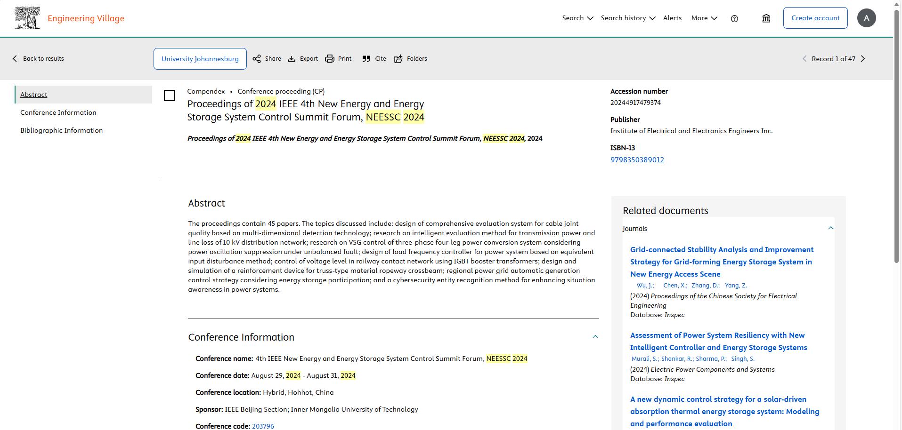902x430 pixels.
Task: Collapse the Journals related documents list
Action: pos(830,228)
